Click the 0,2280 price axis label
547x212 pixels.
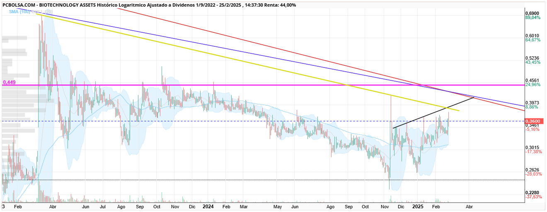[x=532, y=193]
